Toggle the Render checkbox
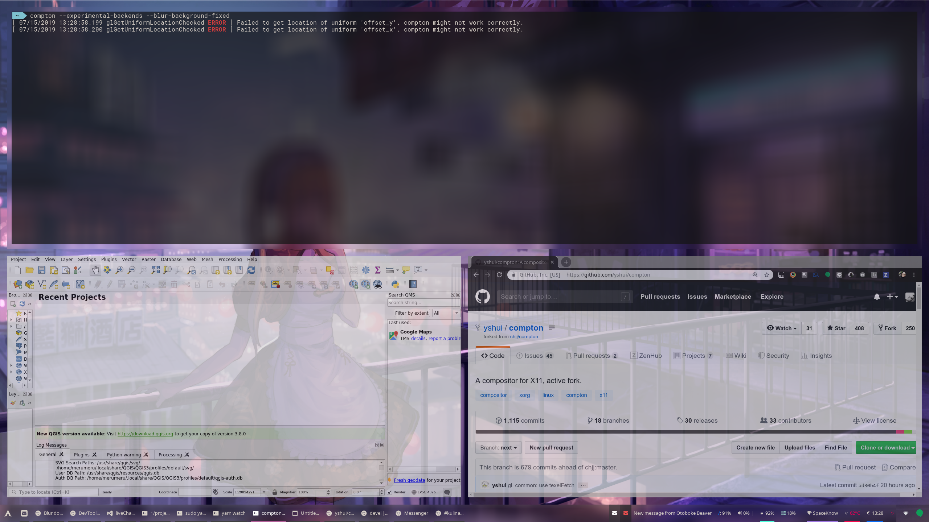 (389, 492)
